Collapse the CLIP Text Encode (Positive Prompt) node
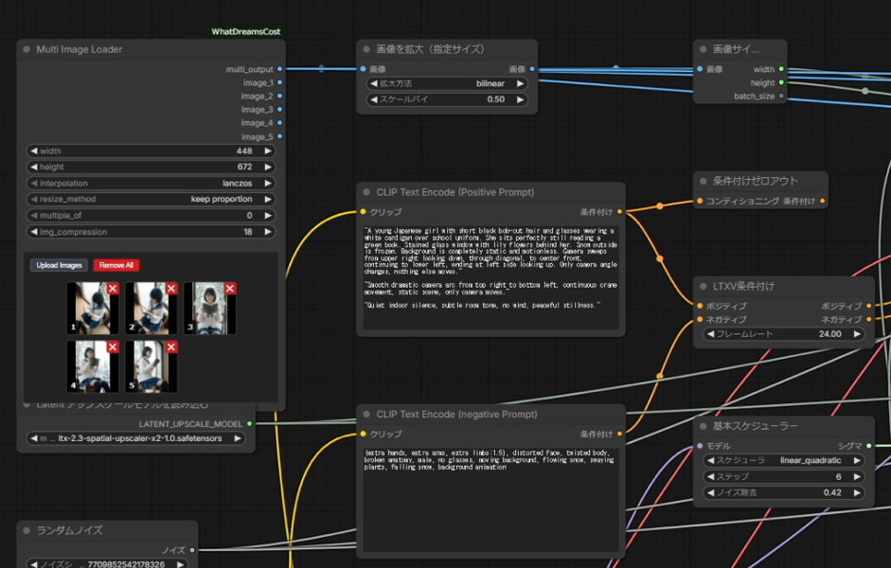 pos(366,192)
